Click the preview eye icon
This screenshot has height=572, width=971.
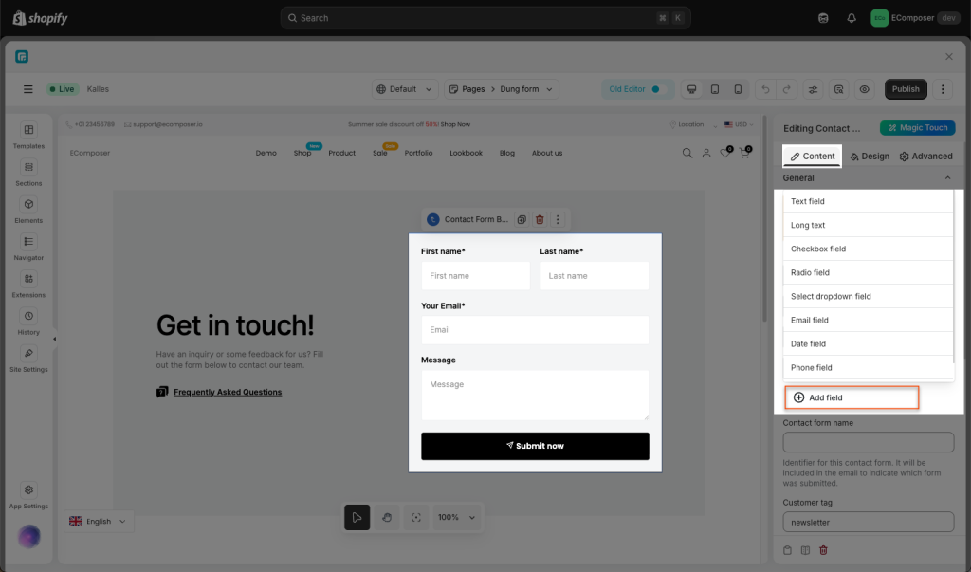(864, 89)
